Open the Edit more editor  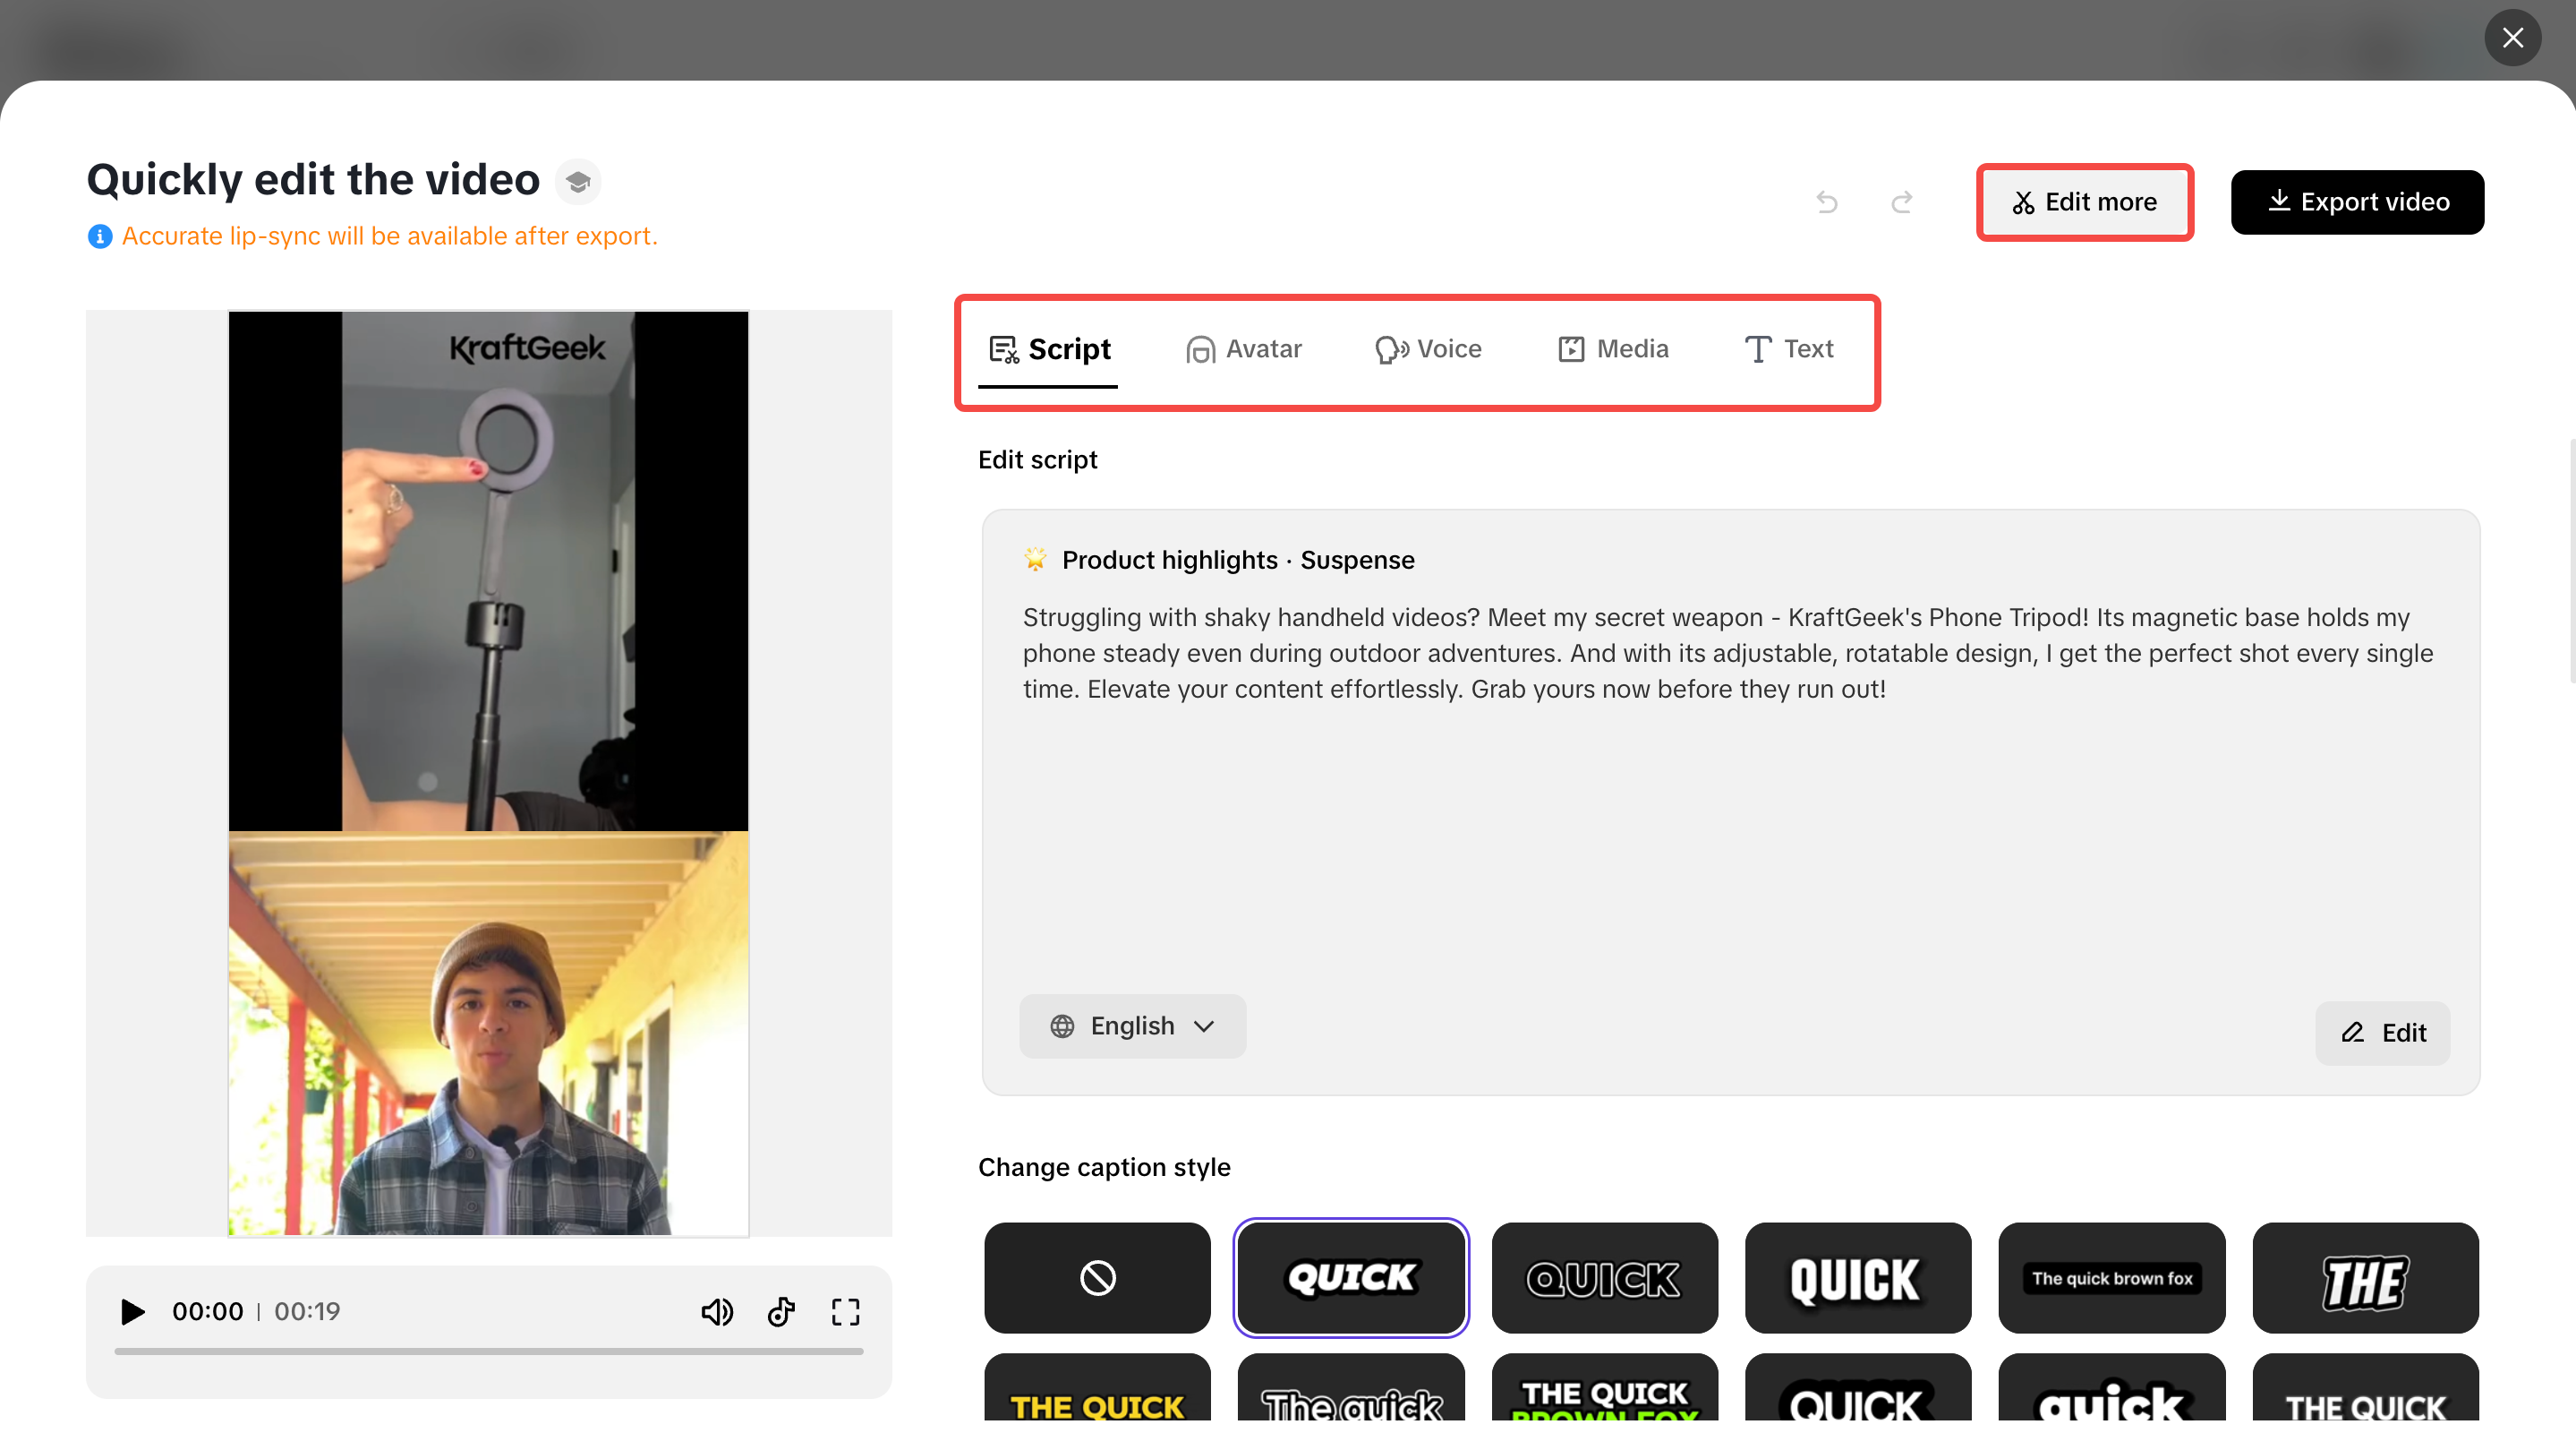(2085, 202)
